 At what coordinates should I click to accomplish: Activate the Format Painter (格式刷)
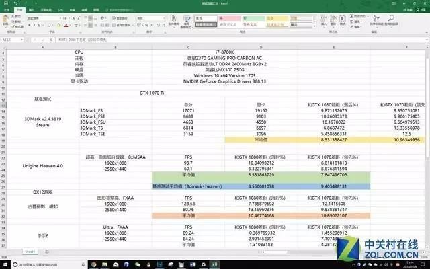pyautogui.click(x=17, y=26)
